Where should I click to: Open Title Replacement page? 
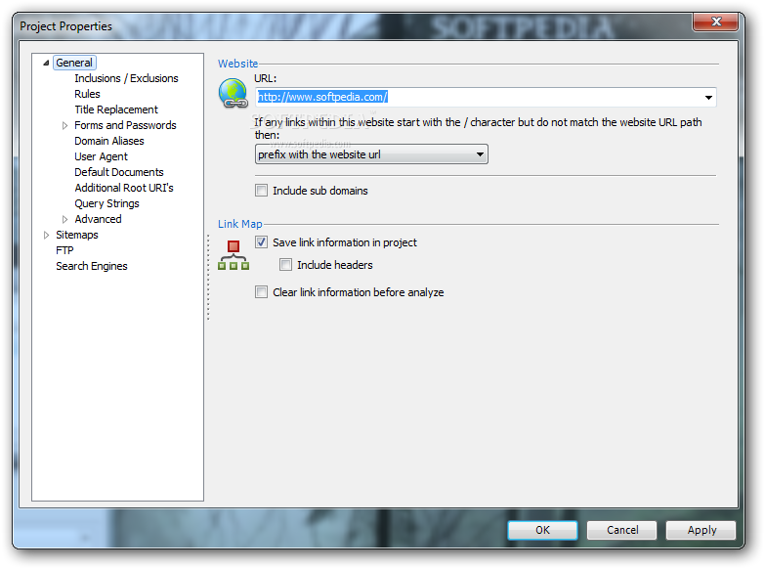[116, 109]
